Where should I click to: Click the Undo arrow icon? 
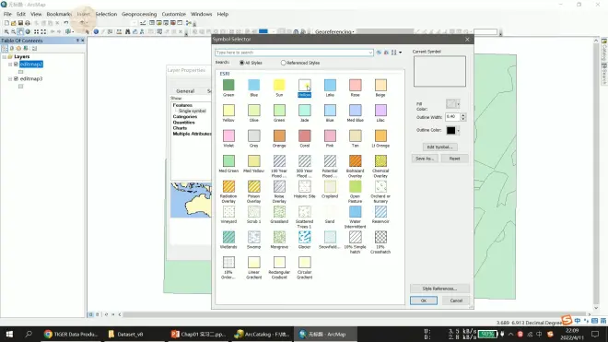coord(66,23)
